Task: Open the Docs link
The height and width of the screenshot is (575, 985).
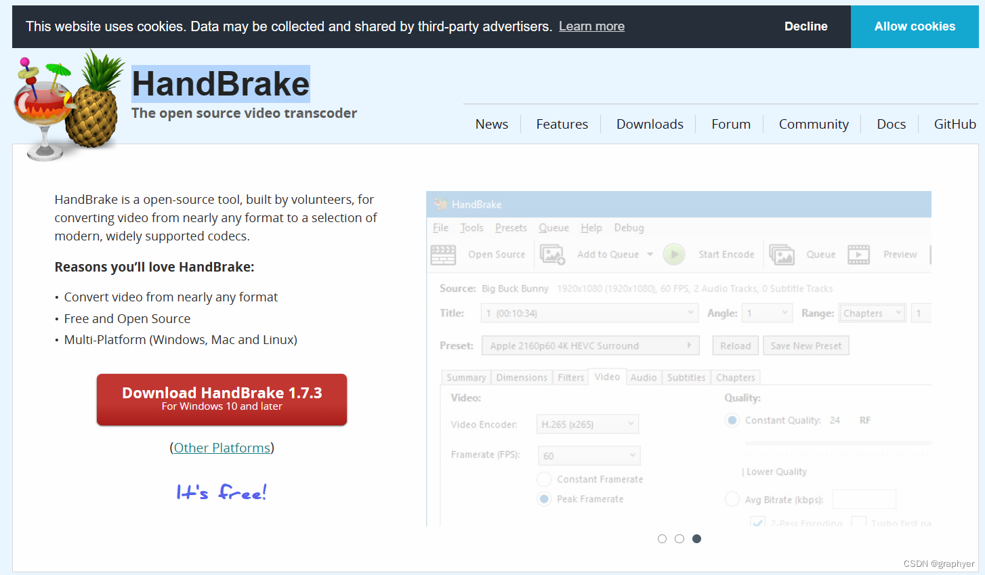Action: click(891, 124)
